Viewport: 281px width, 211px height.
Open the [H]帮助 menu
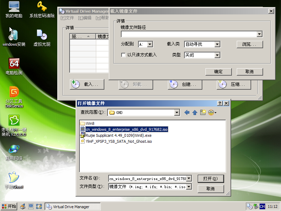[102, 18]
